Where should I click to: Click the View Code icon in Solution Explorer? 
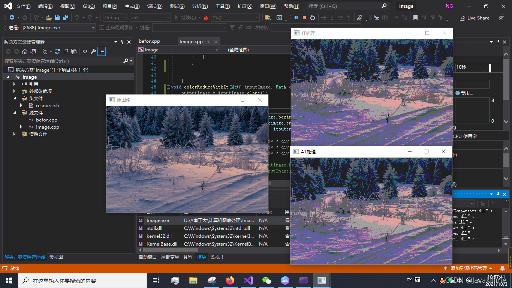point(85,51)
